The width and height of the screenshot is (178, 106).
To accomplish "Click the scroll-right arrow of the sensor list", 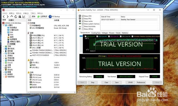I will [x=75, y=92].
